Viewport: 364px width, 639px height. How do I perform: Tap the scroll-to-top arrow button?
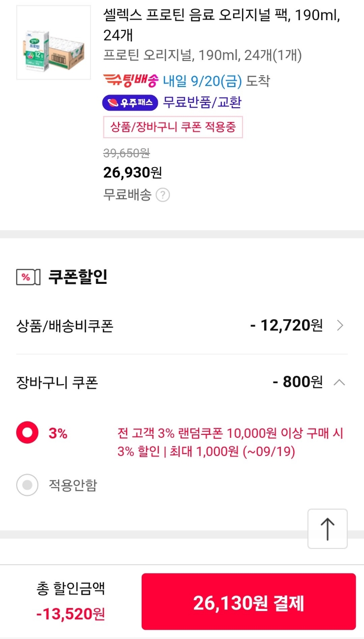(328, 529)
